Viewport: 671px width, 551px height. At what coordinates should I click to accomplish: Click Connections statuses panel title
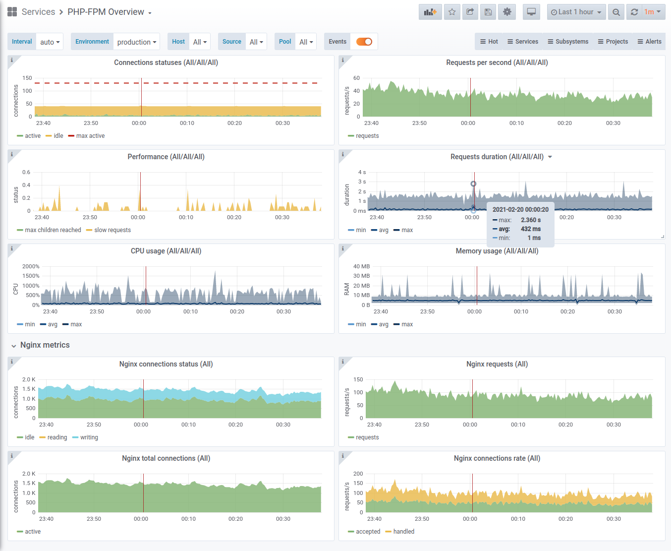[166, 62]
